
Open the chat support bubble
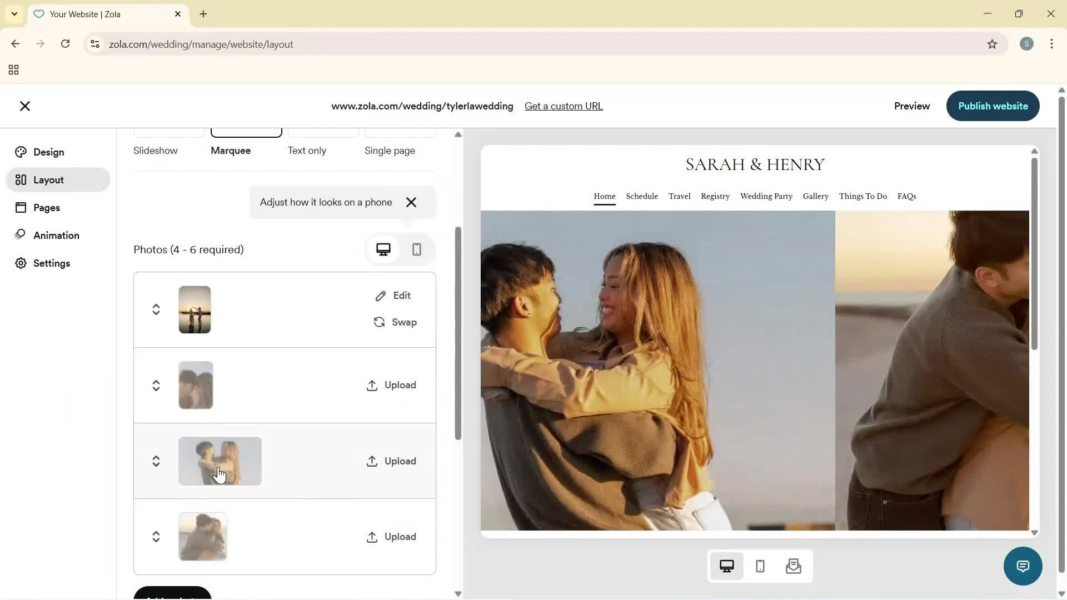1023,566
